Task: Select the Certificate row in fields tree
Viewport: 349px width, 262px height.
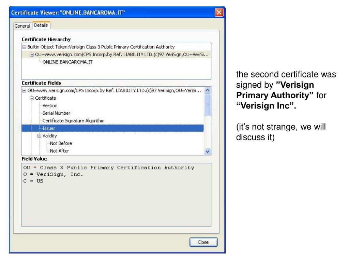Action: coord(45,98)
